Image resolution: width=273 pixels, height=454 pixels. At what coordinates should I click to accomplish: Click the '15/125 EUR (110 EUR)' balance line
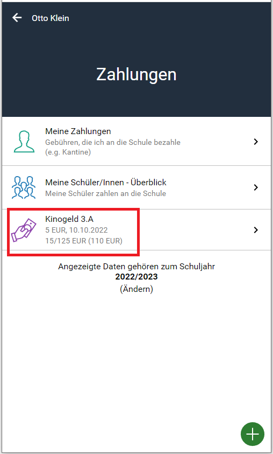84,241
